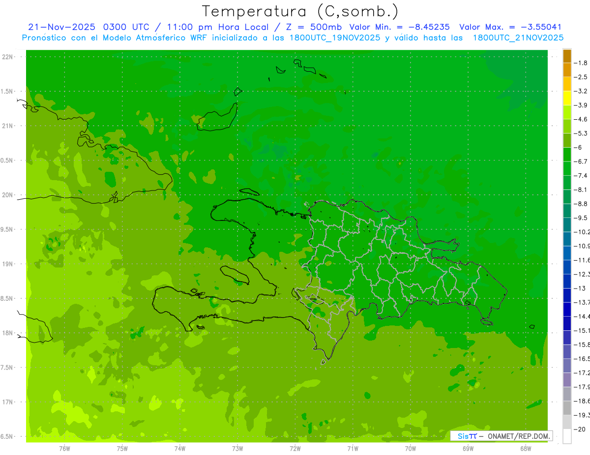Select the "Valor Max. = -3.55041" text
Image resolution: width=590 pixels, height=455 pixels.
click(510, 27)
